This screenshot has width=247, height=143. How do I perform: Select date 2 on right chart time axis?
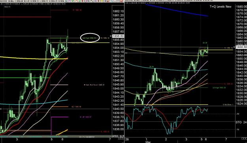pos(166,139)
